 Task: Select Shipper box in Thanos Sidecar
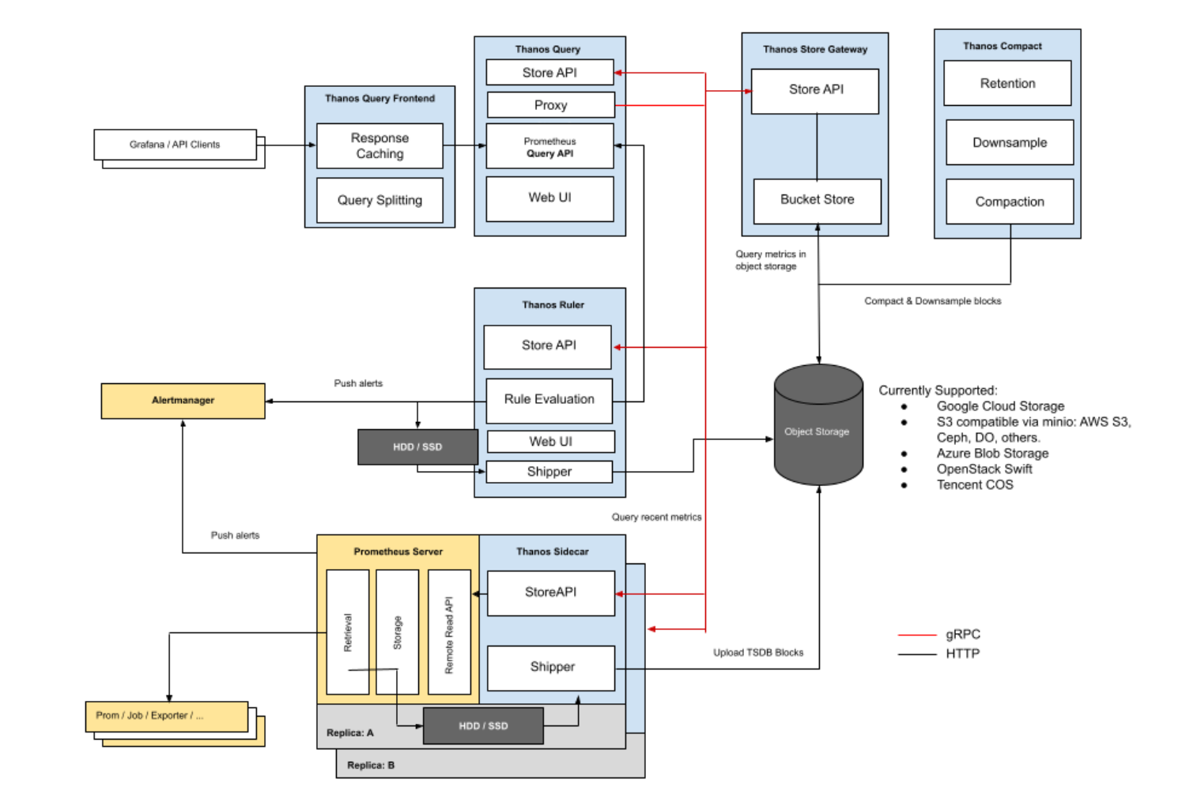[551, 668]
